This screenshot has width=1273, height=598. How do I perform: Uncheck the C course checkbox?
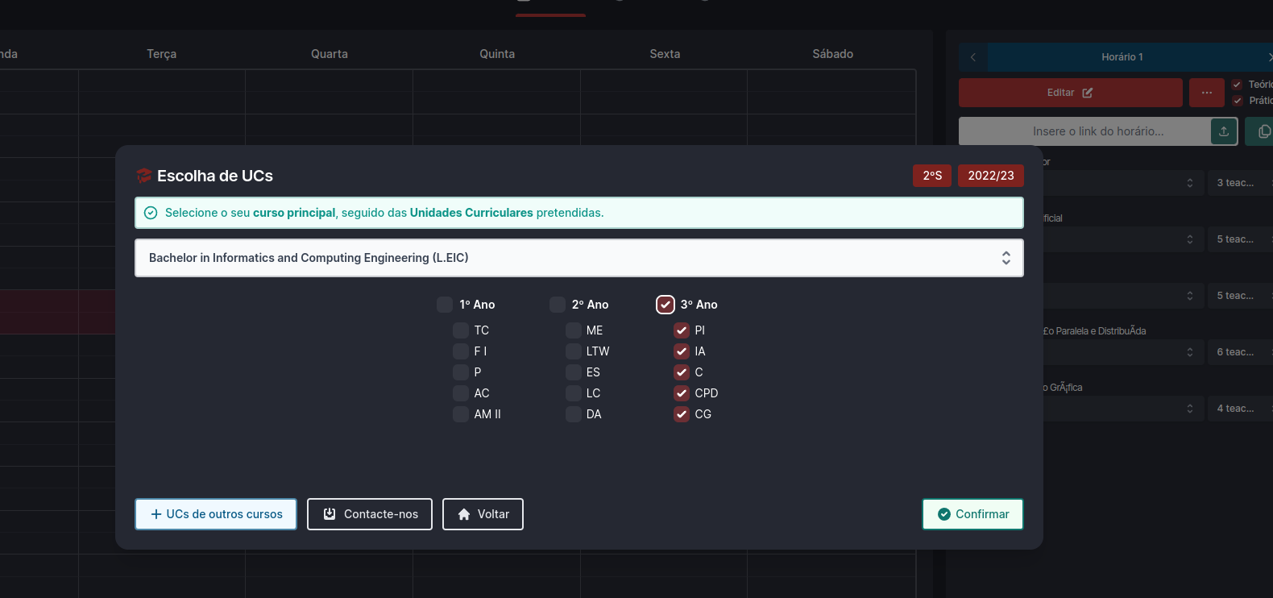[x=682, y=372]
